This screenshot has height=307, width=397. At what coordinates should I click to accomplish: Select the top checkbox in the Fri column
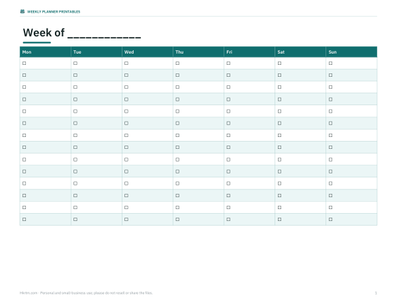click(228, 64)
